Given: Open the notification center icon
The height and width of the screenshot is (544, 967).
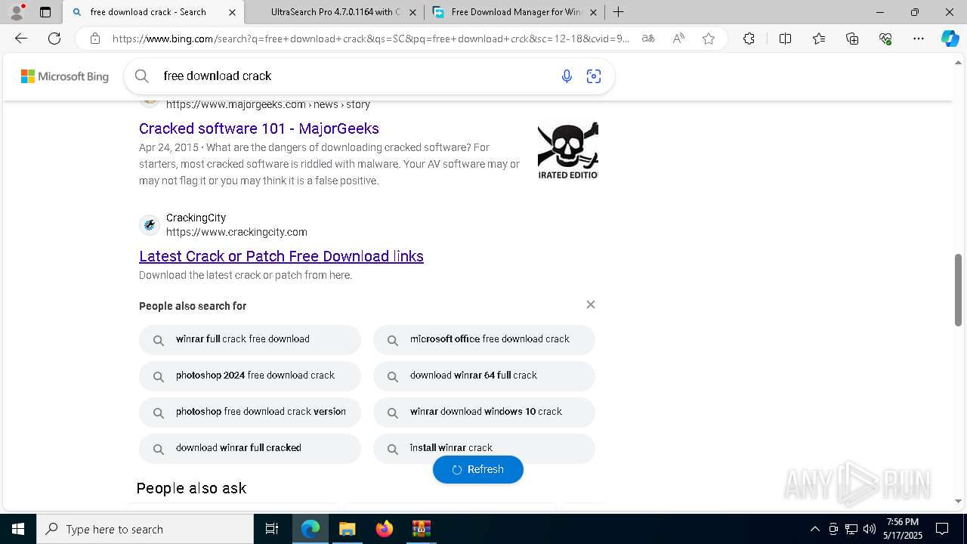Looking at the screenshot, I should (x=942, y=529).
